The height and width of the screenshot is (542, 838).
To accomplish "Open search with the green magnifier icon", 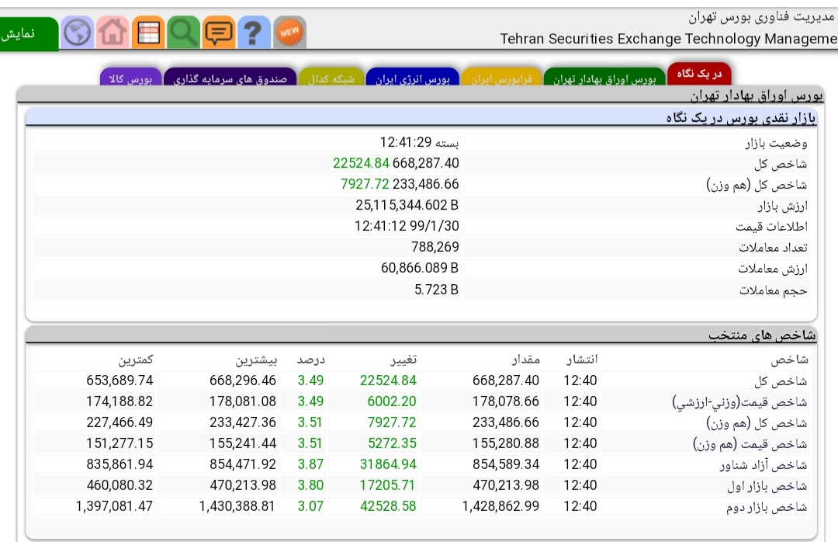I will coord(183,33).
